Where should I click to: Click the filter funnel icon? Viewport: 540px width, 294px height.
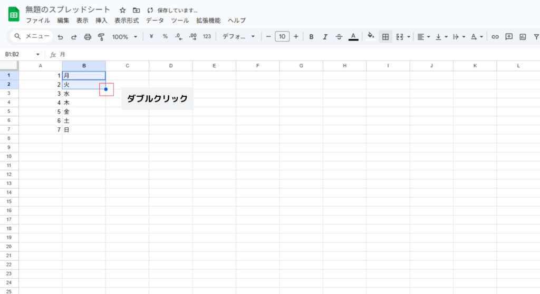coord(536,37)
